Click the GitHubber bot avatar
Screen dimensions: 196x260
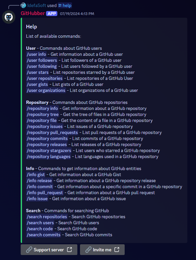pos(9,17)
